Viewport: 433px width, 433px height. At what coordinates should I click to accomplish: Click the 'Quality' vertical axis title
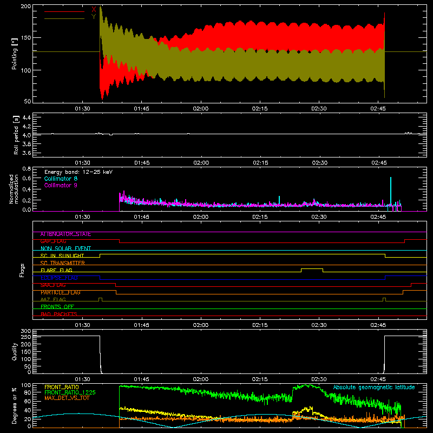15,351
